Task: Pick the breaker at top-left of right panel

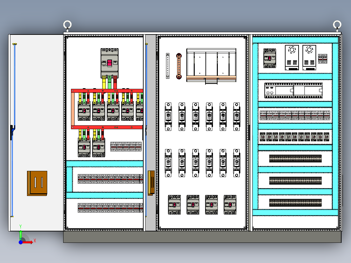Action: pos(270,58)
